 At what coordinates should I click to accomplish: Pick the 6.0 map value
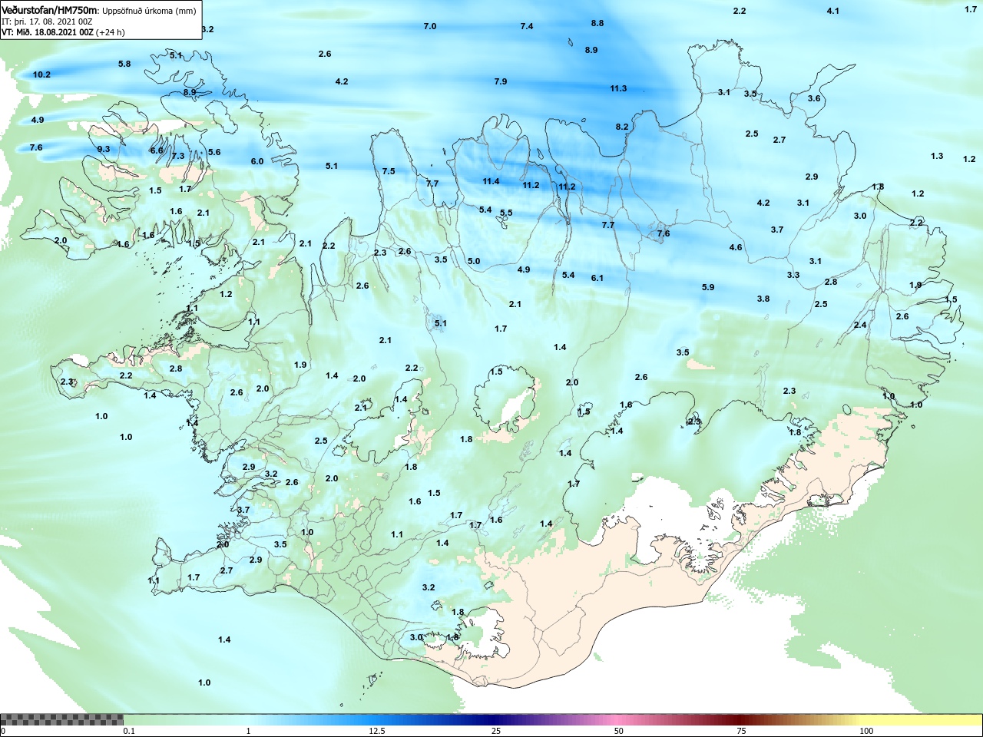point(257,161)
